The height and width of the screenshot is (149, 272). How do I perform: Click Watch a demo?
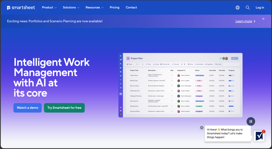[x=27, y=108]
